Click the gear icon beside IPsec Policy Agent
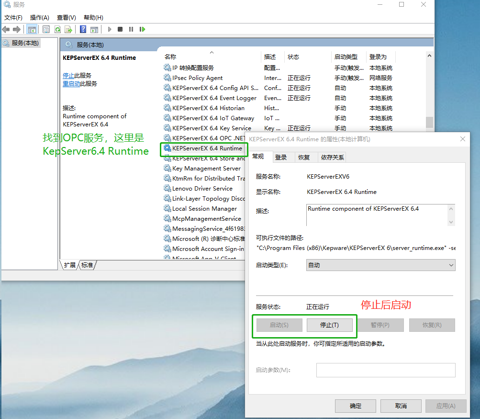This screenshot has height=419, width=480. (167, 78)
